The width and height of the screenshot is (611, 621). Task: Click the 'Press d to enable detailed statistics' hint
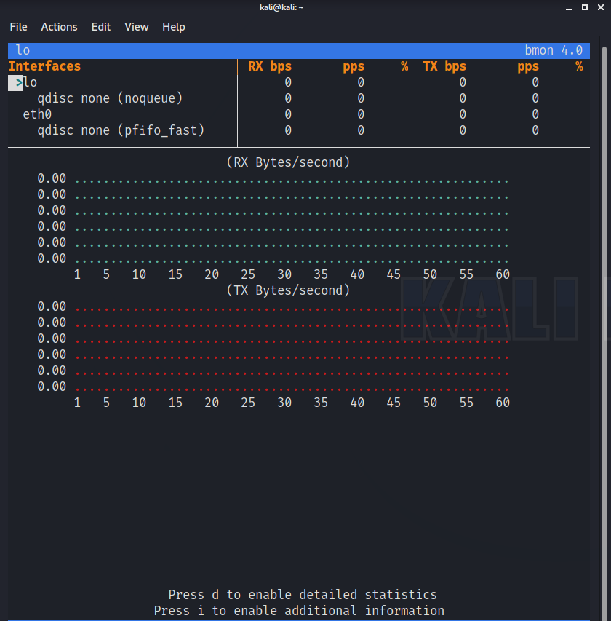pyautogui.click(x=303, y=595)
